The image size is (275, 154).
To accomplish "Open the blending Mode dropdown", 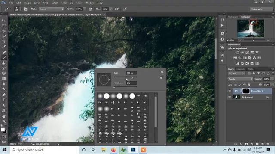I will click(51, 9).
